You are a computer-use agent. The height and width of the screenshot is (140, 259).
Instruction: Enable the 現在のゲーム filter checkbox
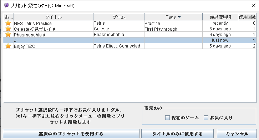pyautogui.click(x=167, y=118)
